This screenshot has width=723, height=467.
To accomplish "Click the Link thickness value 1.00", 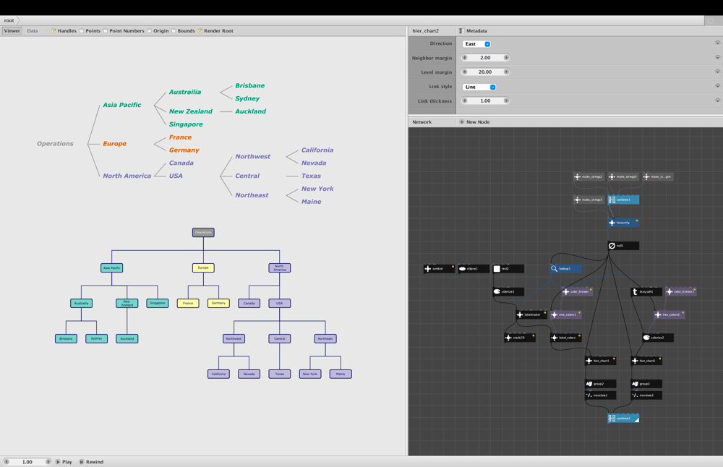I will [485, 100].
